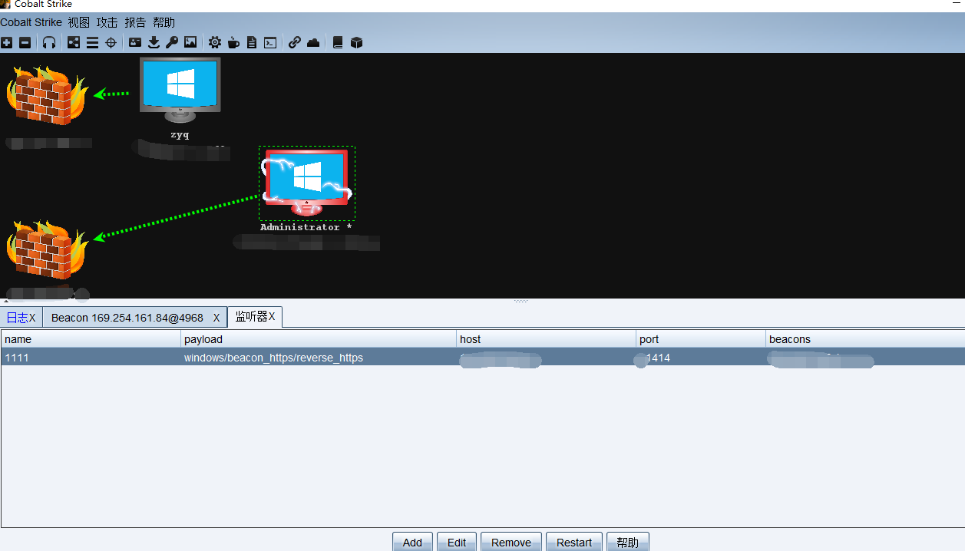Close the Beacon 169.254.161.84@4968 tab
The image size is (965, 551).
(x=216, y=318)
